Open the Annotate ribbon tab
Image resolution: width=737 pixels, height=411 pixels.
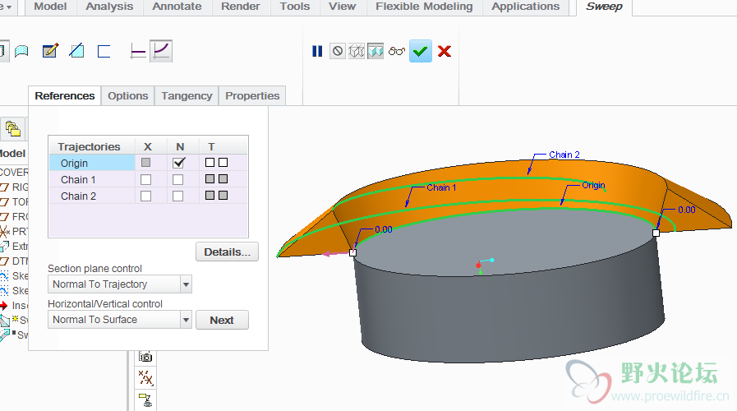(177, 7)
